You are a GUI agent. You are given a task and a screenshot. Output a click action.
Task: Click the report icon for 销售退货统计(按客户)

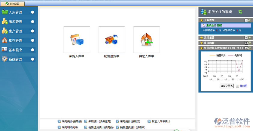[x=117, y=127]
